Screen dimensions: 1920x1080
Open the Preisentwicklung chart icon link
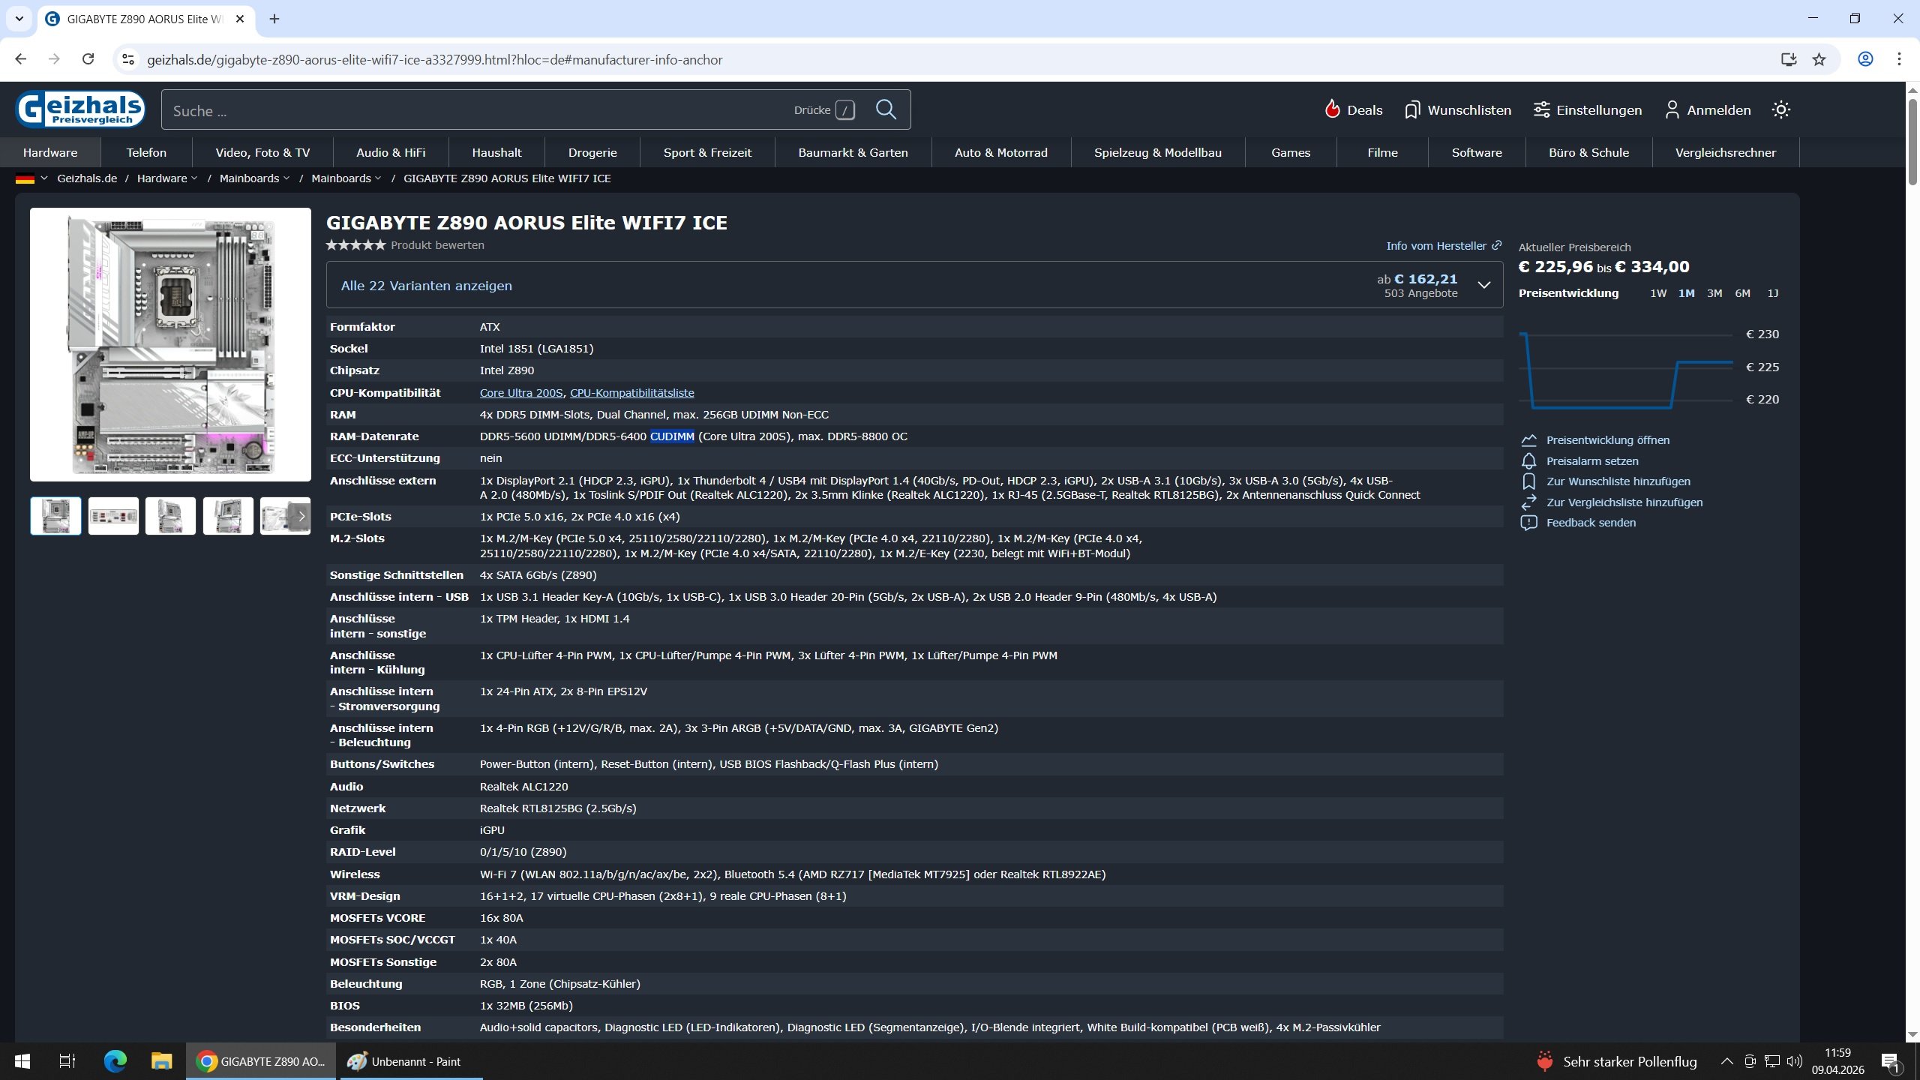point(1528,440)
